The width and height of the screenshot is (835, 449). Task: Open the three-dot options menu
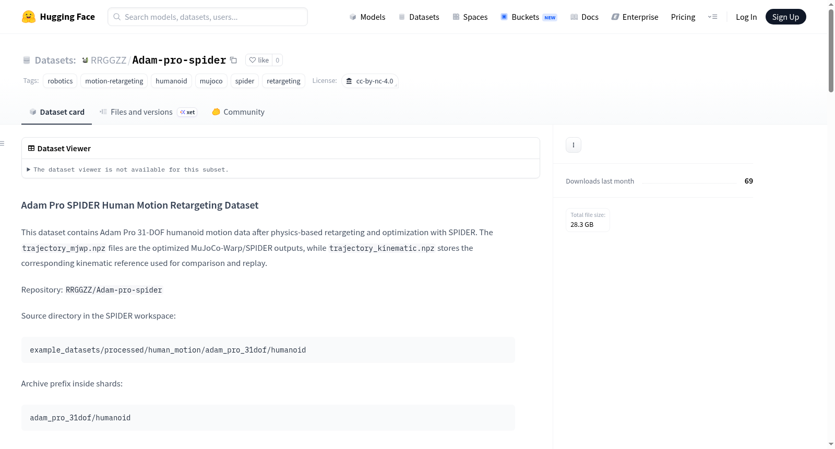(x=574, y=145)
